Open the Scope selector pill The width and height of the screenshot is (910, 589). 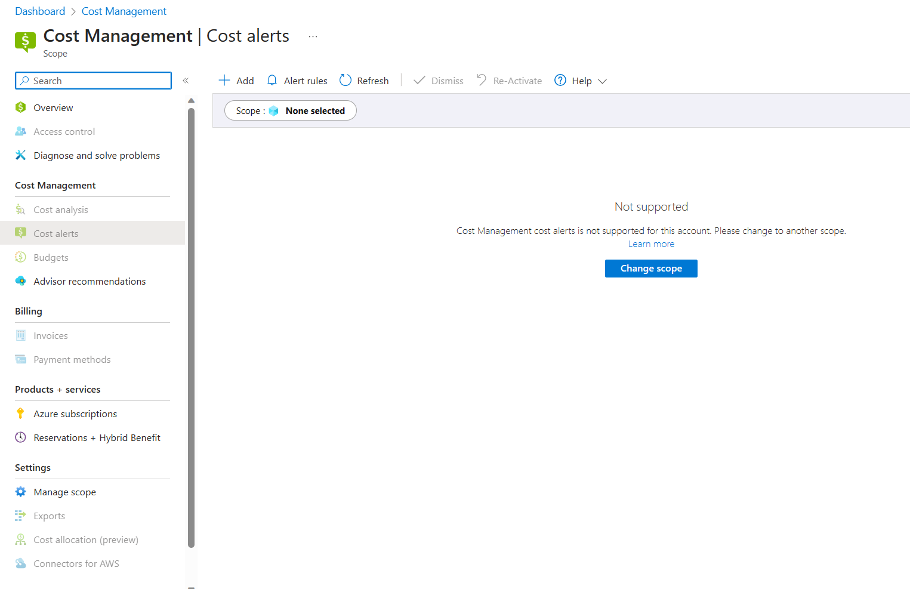pyautogui.click(x=291, y=110)
